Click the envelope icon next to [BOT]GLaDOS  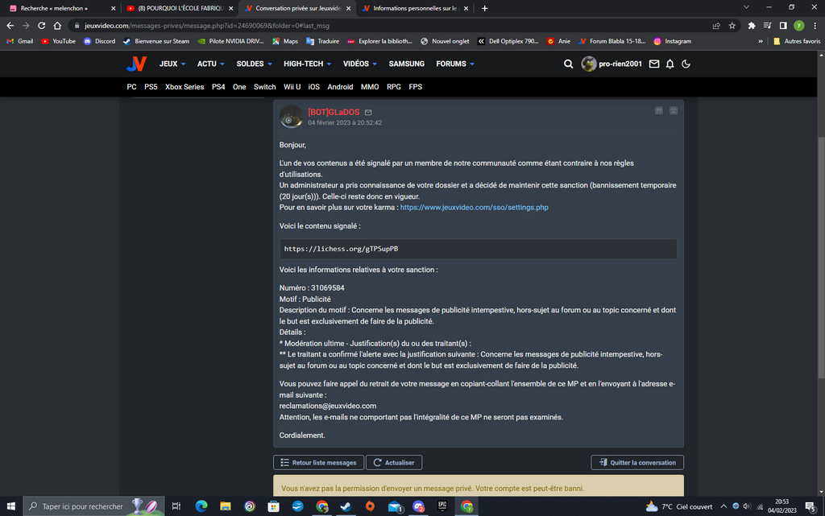click(x=368, y=113)
